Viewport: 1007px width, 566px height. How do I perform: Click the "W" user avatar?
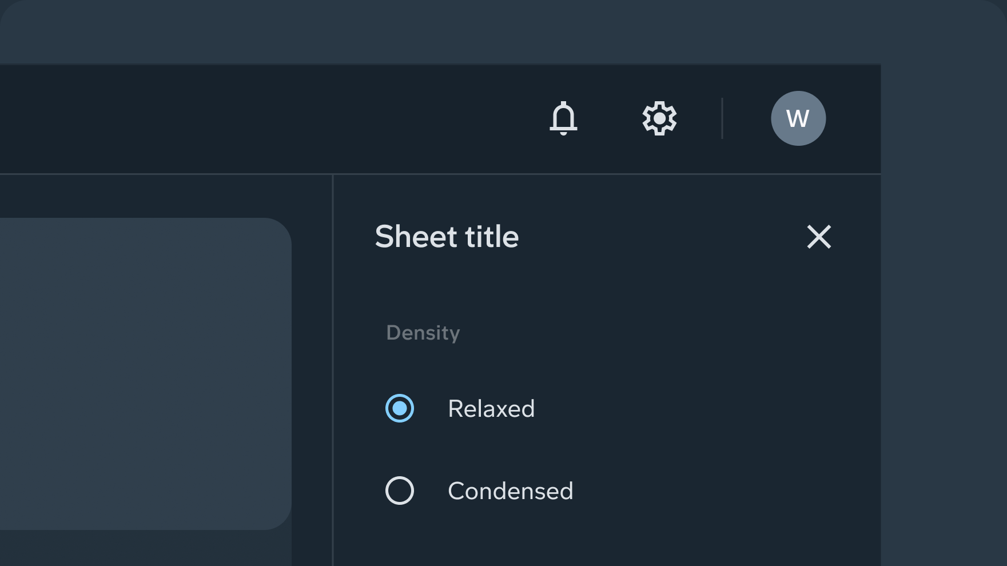click(798, 118)
